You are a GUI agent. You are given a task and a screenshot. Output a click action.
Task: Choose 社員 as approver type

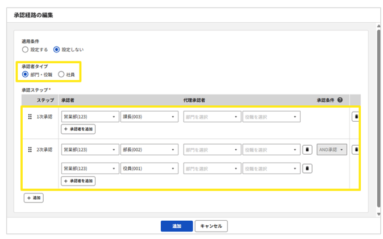point(61,75)
